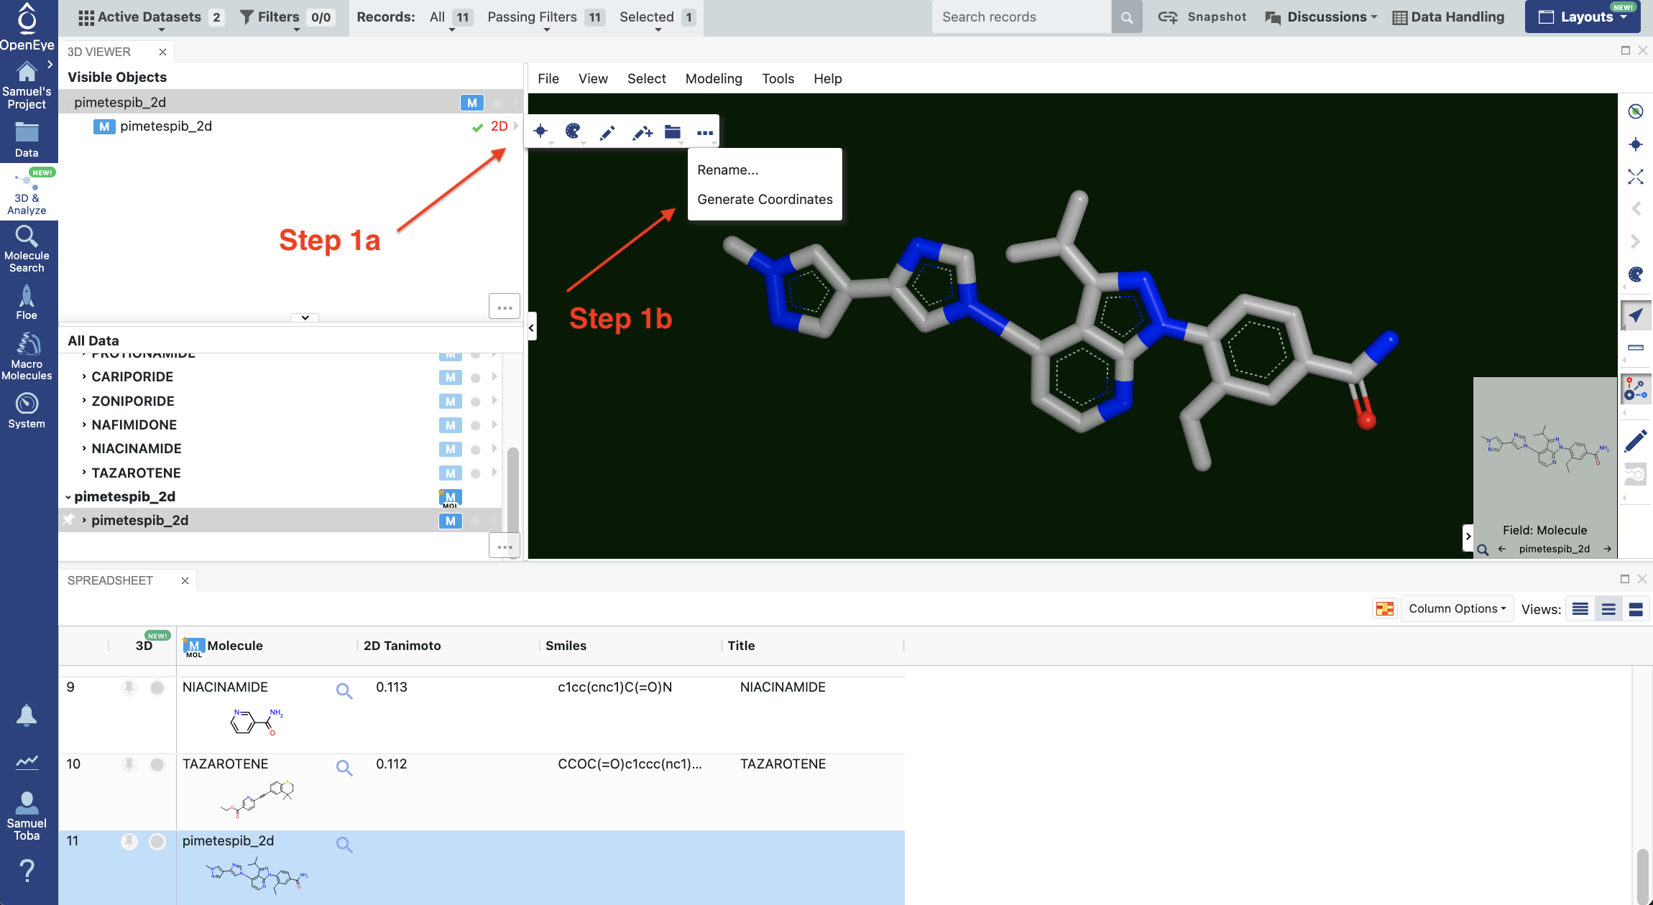The width and height of the screenshot is (1653, 905).
Task: Open the File menu
Action: click(x=548, y=78)
